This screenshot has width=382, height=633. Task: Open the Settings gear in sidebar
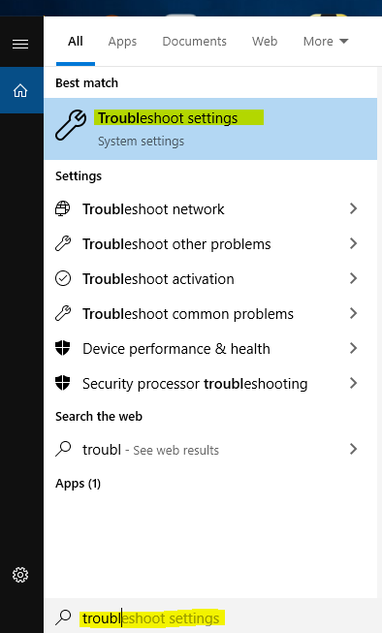tap(20, 575)
